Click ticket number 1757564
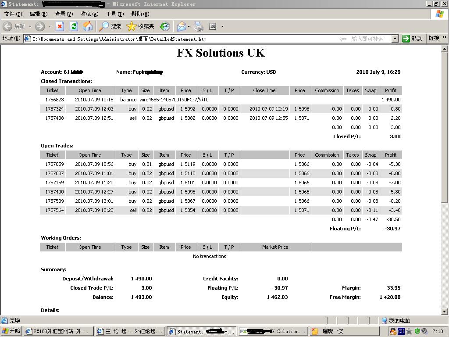The height and width of the screenshot is (337, 449). pyautogui.click(x=54, y=210)
